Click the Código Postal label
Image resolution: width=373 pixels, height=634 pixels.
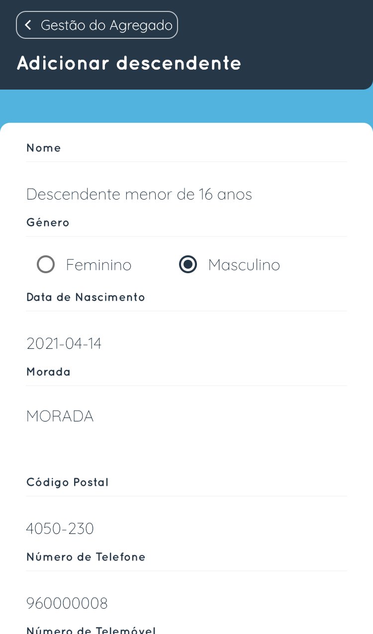67,482
